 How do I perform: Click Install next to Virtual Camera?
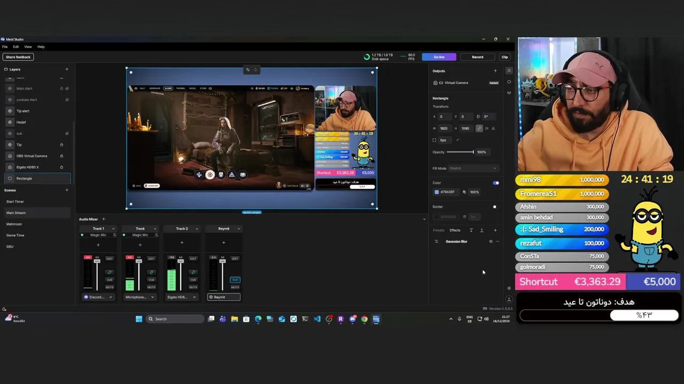(x=494, y=83)
